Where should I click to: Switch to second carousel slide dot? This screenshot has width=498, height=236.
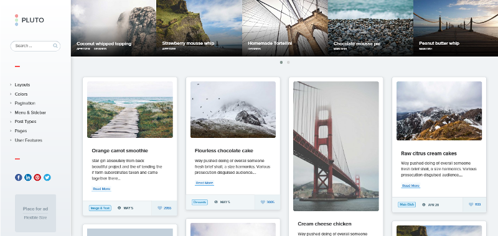(288, 62)
